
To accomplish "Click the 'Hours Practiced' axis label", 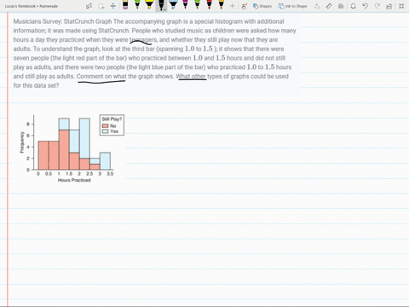I will pos(74,180).
